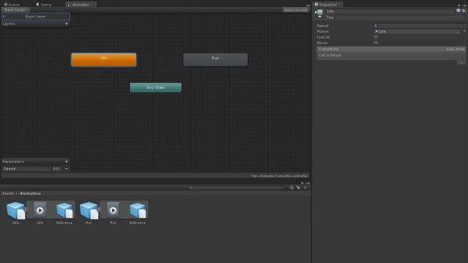Edit the Inspector Speed value field

(x=420, y=26)
